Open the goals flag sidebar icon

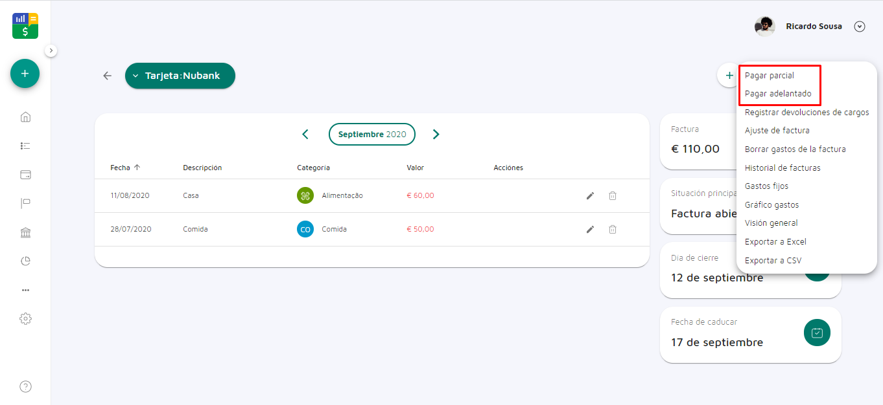pos(25,204)
